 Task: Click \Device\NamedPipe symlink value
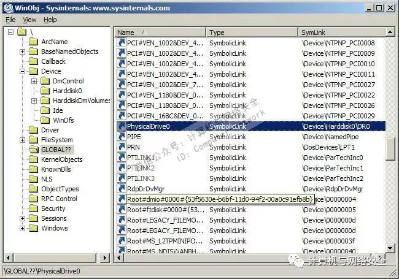pos(330,137)
